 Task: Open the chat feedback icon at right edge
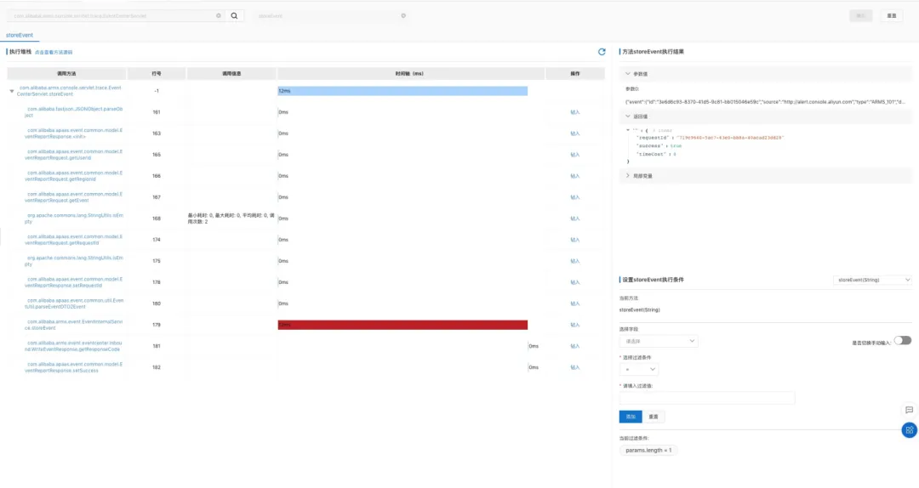coord(909,410)
